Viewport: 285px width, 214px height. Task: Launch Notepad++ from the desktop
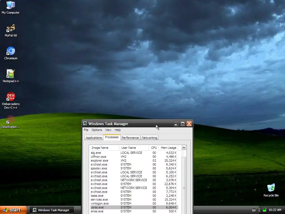click(x=11, y=76)
